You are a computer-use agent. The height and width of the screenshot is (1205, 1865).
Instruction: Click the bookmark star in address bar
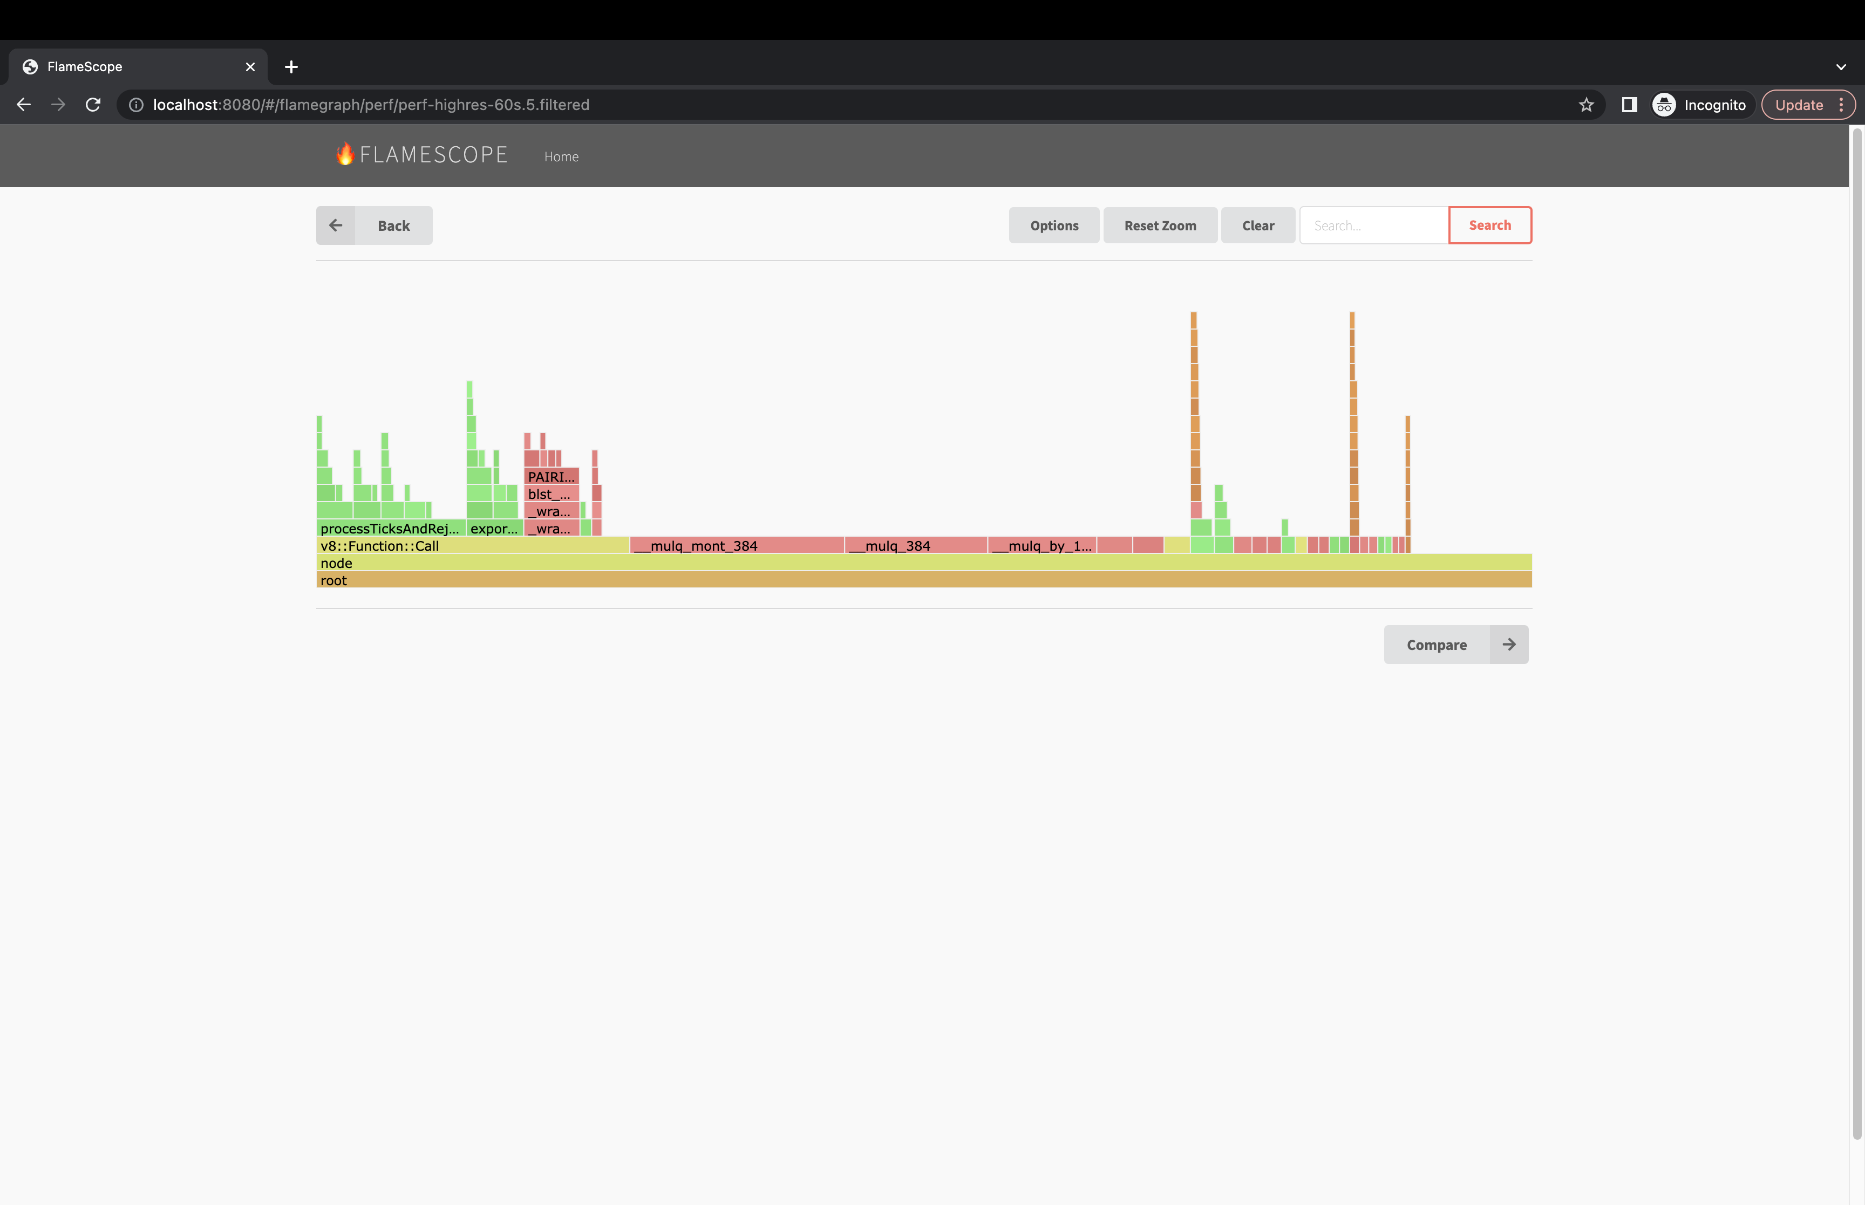coord(1585,104)
